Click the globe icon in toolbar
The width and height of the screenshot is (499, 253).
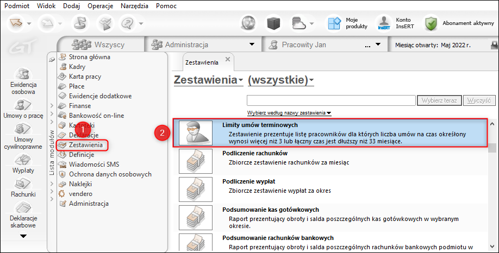click(248, 23)
